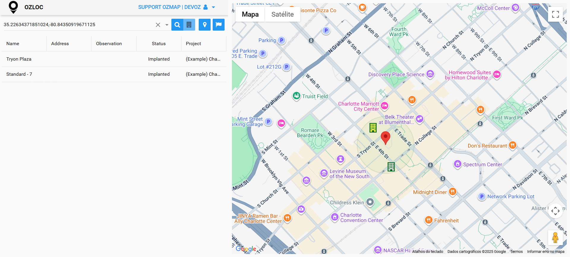The image size is (570, 257).
Task: Click the blue magnifier search button
Action: coord(177,25)
